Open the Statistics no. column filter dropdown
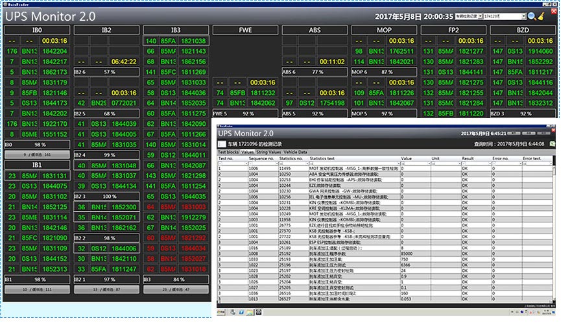This screenshot has width=572, height=325. click(307, 163)
